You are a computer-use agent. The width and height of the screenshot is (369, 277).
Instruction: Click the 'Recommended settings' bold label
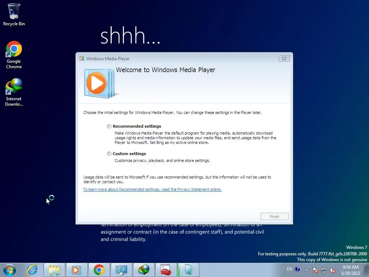(x=137, y=126)
